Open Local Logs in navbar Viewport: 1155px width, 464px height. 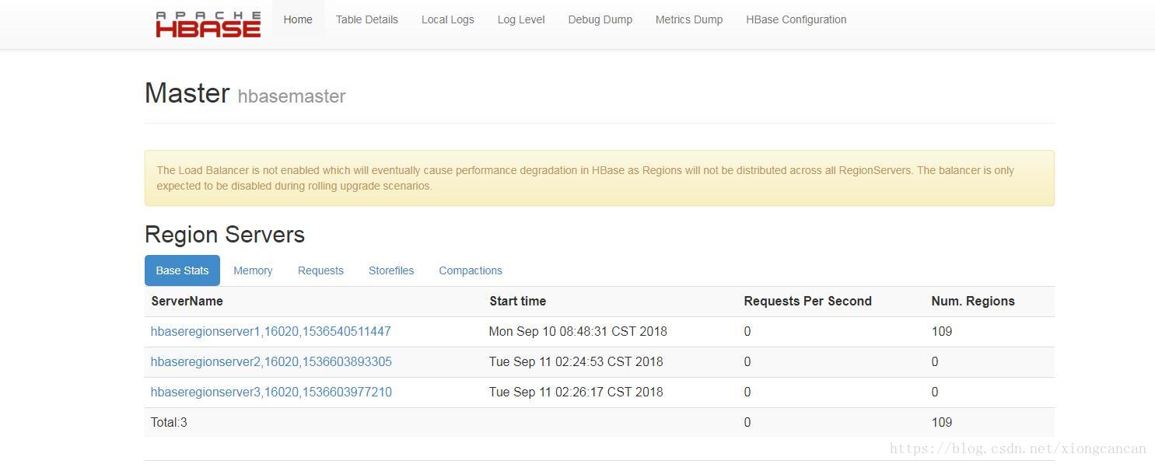448,19
